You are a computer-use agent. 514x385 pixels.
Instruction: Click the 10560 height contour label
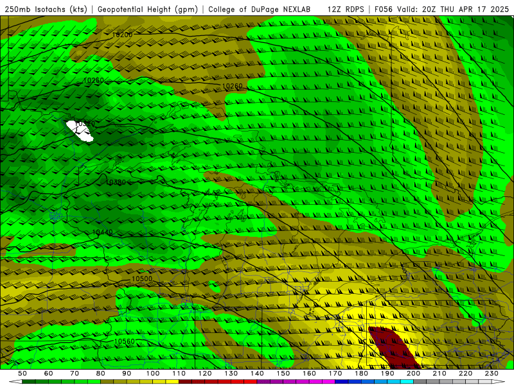[124, 341]
